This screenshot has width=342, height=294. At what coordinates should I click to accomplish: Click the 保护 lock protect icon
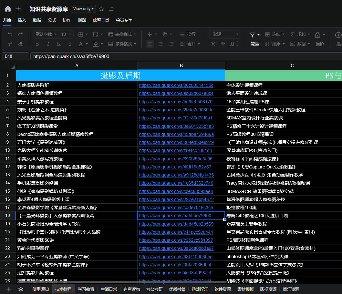[317, 35]
